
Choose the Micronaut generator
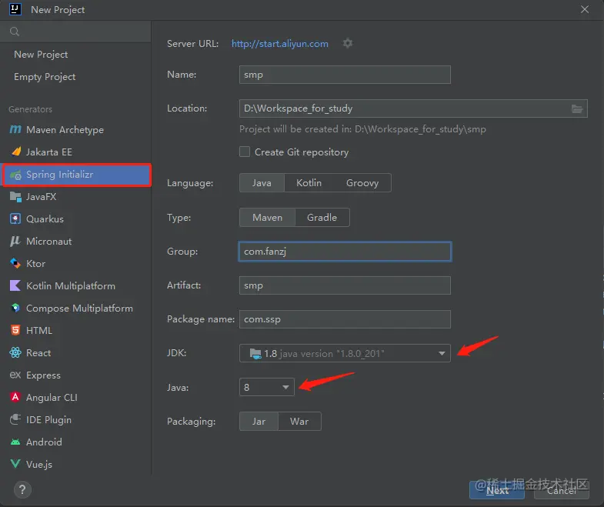point(75,241)
